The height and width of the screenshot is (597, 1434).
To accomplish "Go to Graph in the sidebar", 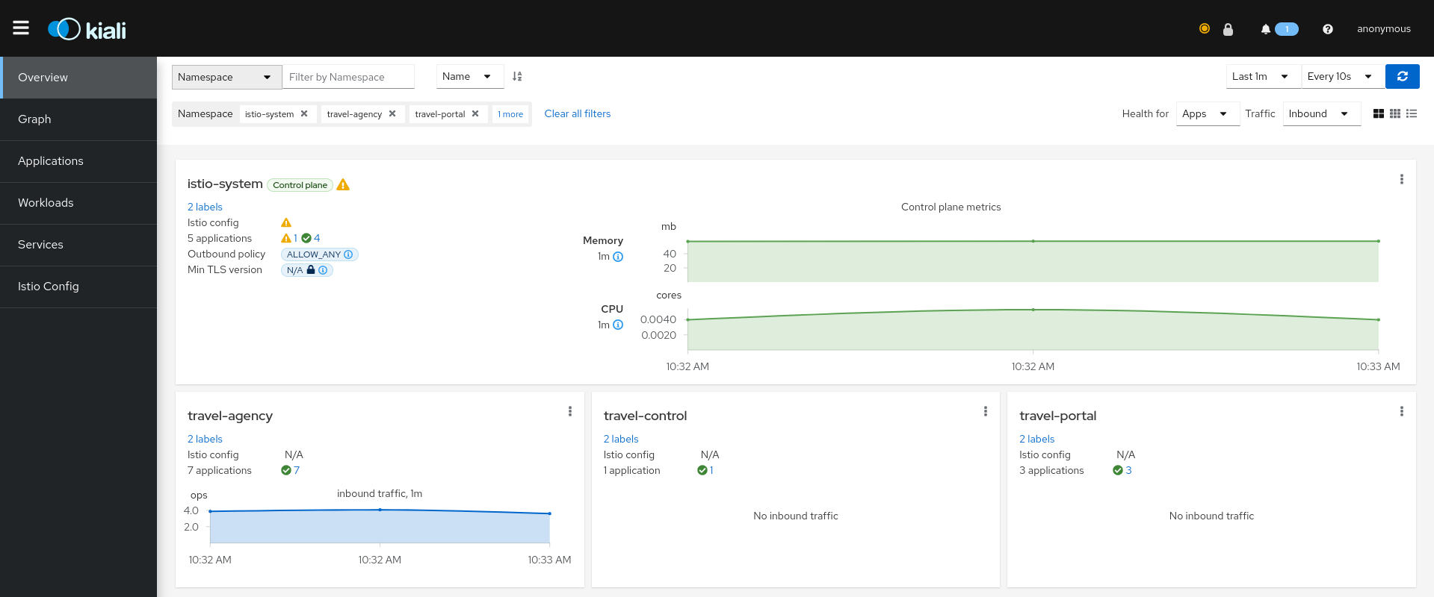I will point(34,119).
